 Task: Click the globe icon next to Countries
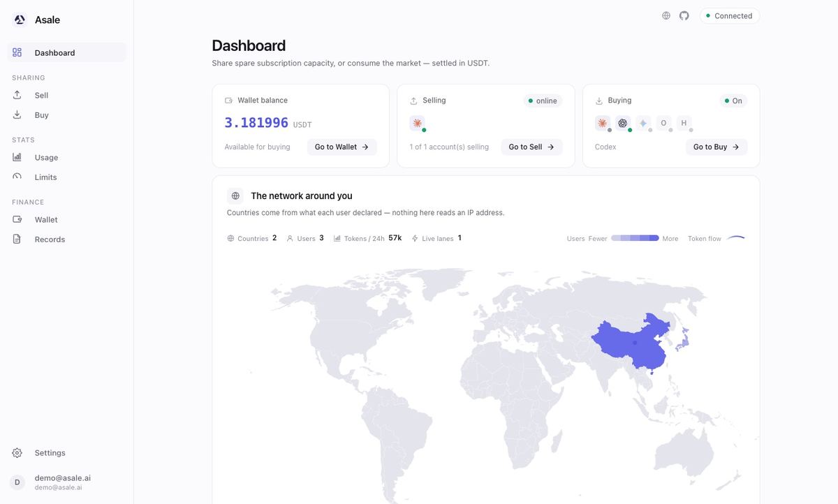[230, 238]
